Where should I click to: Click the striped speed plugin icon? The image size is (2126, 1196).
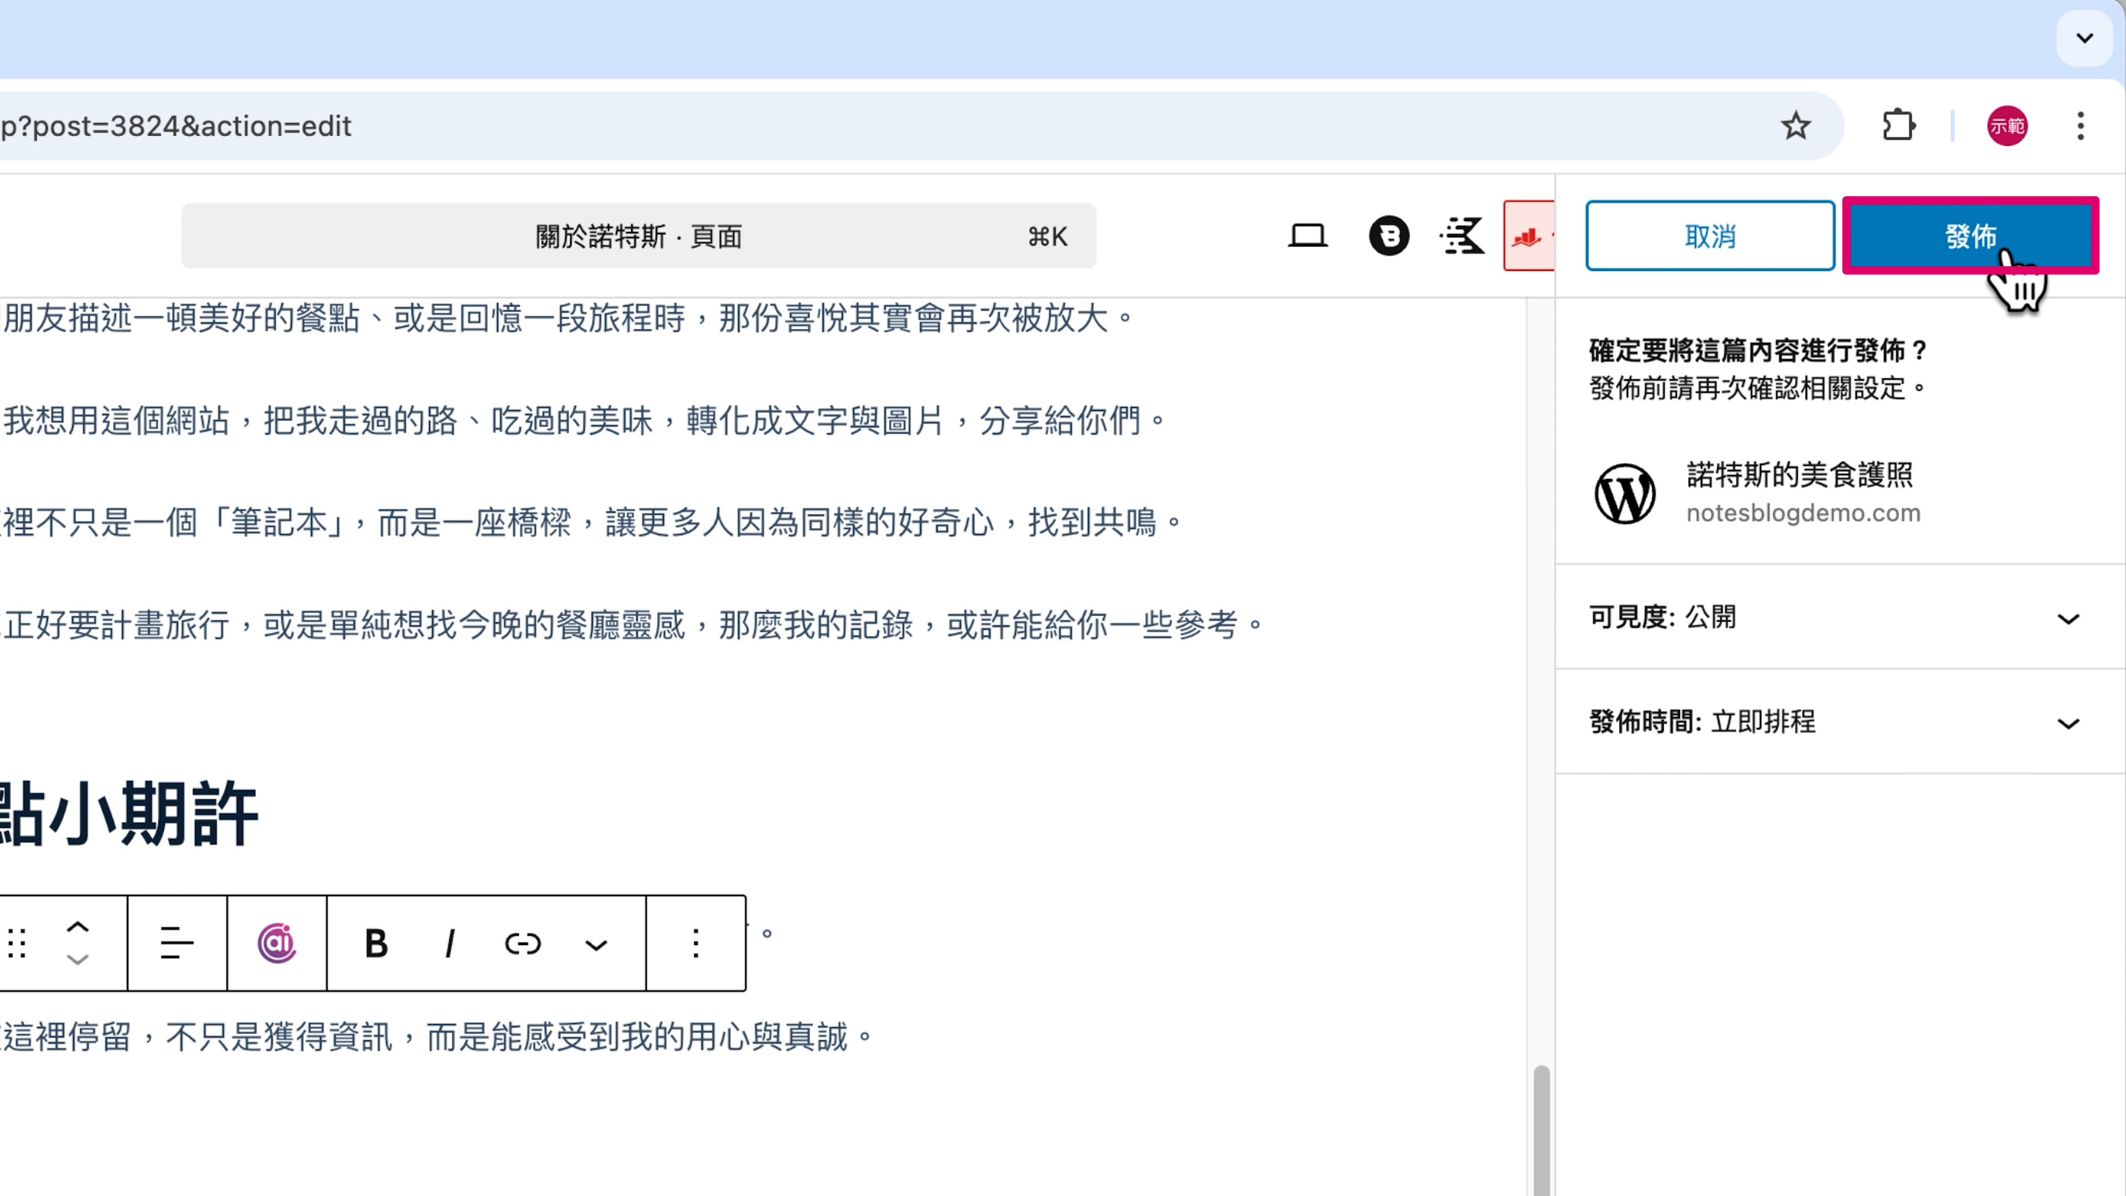tap(1462, 236)
